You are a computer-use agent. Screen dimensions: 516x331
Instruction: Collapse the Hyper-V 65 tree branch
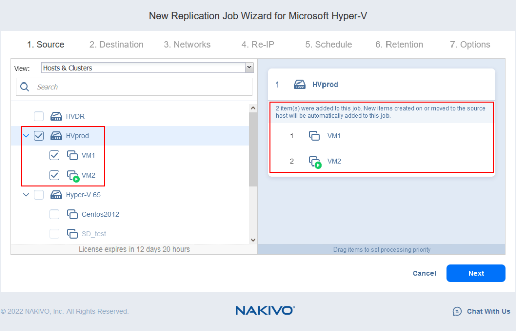click(x=26, y=195)
